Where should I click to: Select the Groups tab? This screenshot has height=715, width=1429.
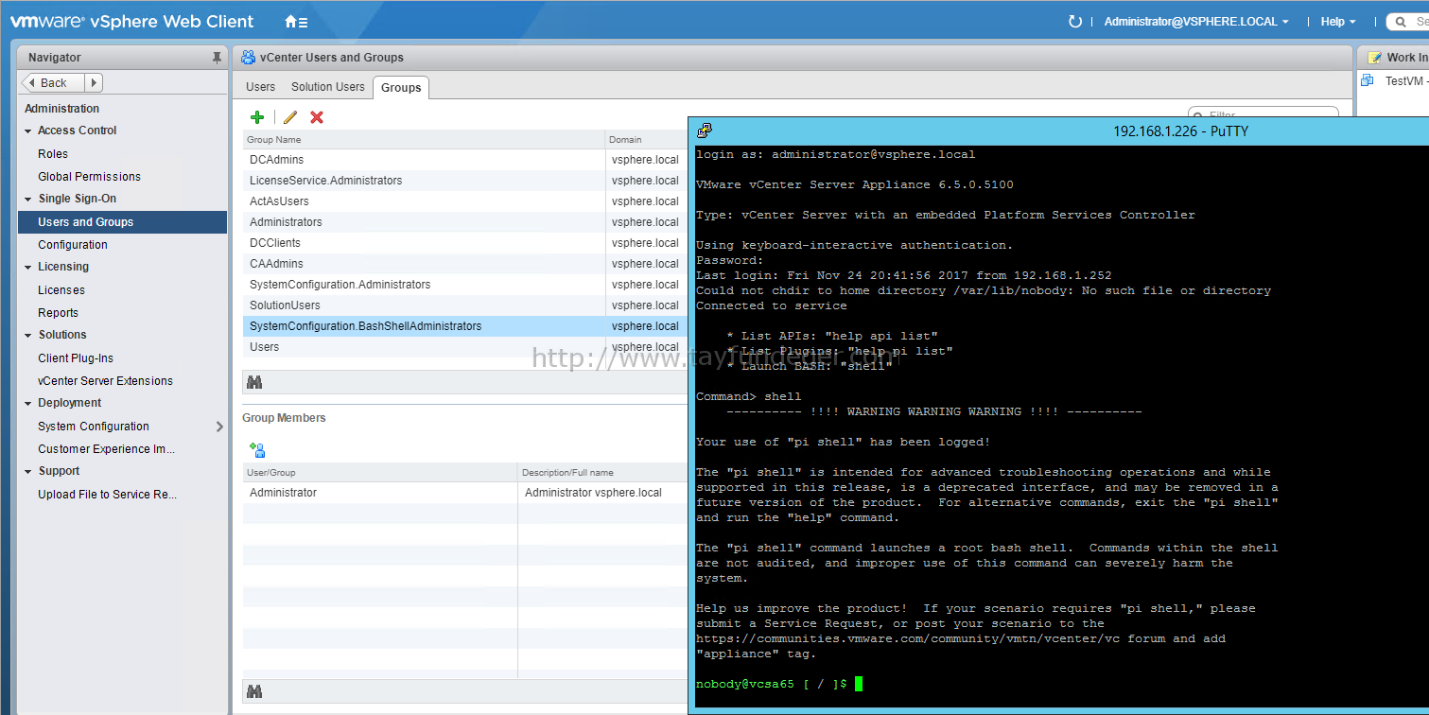401,88
